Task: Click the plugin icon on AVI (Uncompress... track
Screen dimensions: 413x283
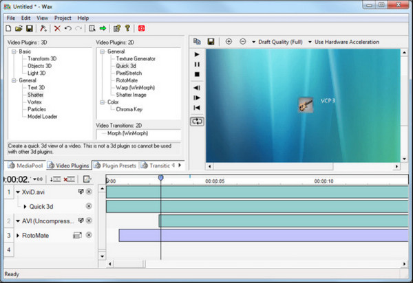Action: (81, 220)
